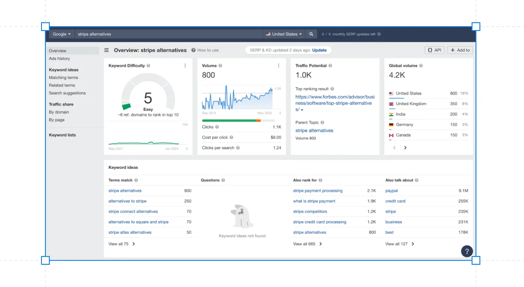Click the Germany row in Global volume
Viewport: 524px width, 287px height.
tap(428, 125)
